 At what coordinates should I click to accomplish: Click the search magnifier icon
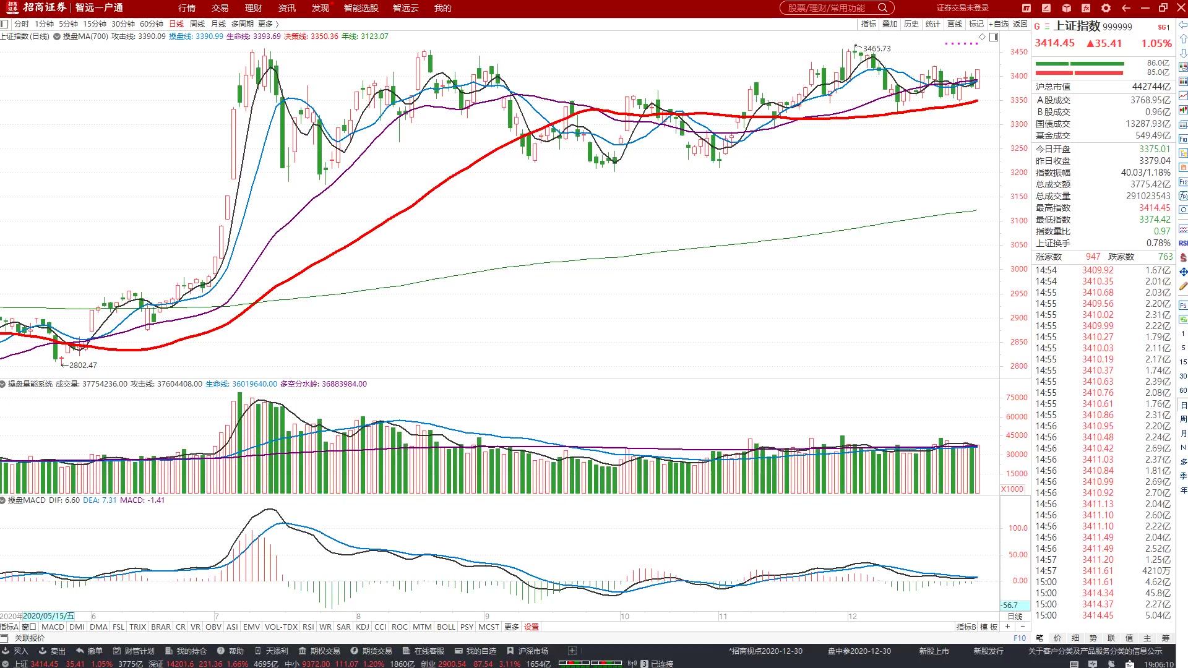point(883,8)
